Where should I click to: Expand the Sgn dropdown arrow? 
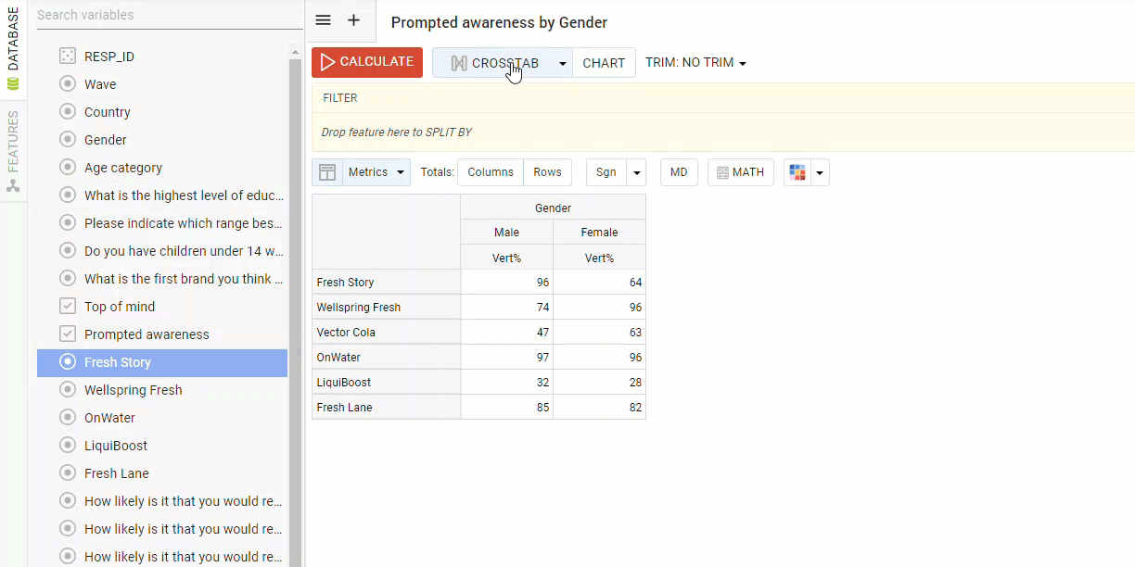pyautogui.click(x=636, y=172)
